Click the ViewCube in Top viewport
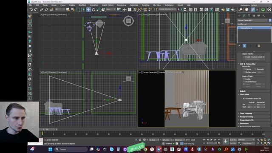The width and height of the screenshot is (272, 153). (x=128, y=21)
